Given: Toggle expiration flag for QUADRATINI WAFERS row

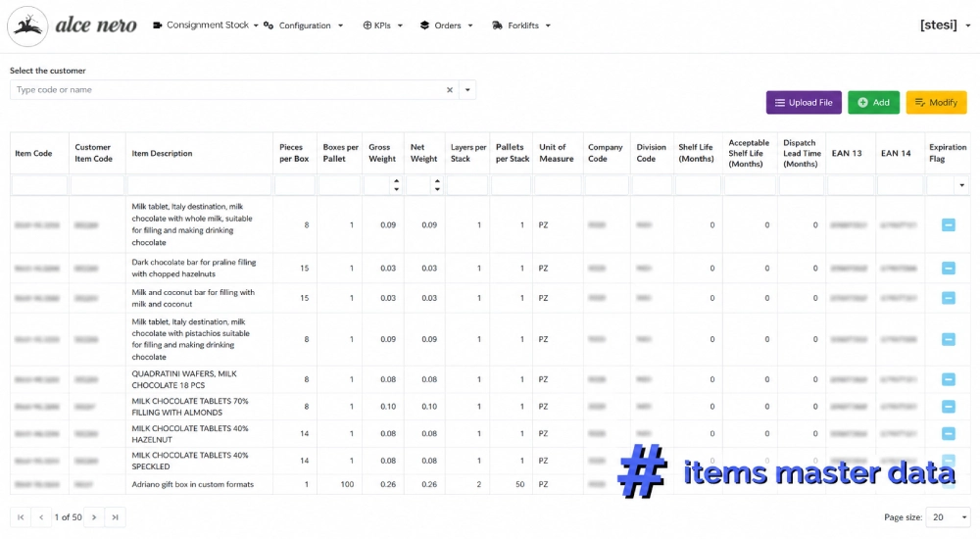Looking at the screenshot, I should tap(948, 379).
